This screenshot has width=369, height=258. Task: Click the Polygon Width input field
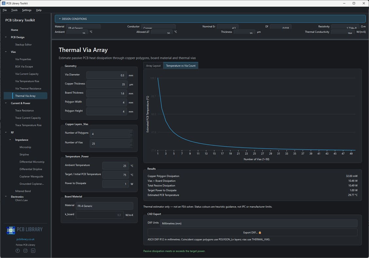coord(107,103)
